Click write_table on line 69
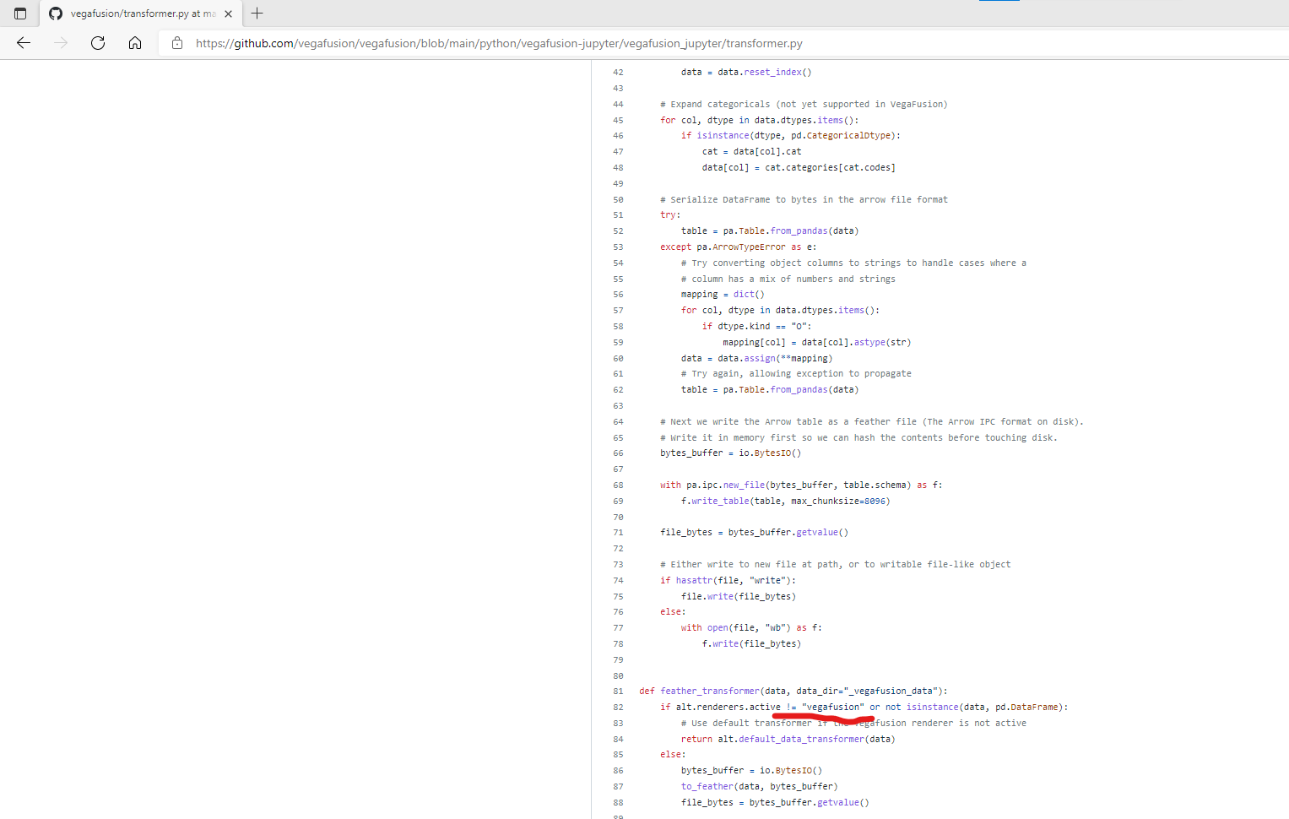This screenshot has width=1289, height=819. coord(720,502)
